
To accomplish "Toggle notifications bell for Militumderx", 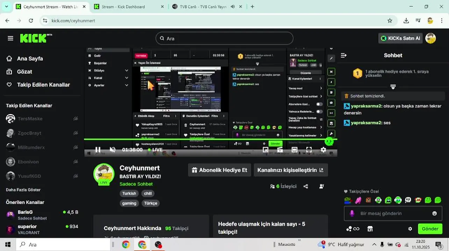I will pos(76,147).
